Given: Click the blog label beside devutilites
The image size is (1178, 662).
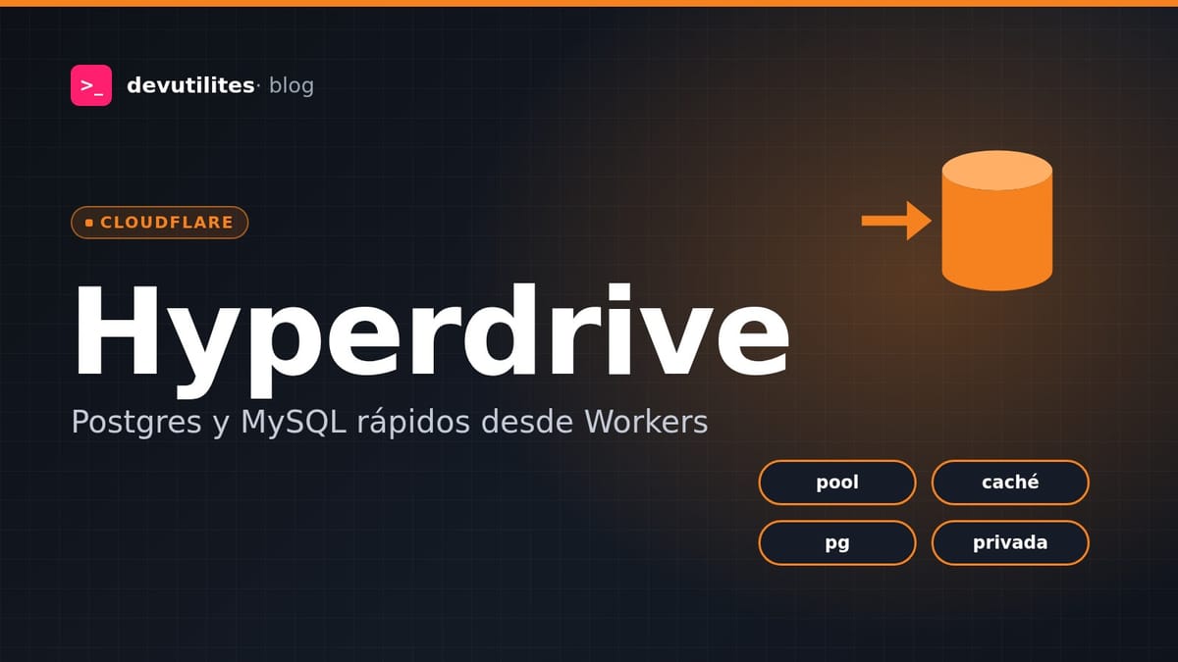Looking at the screenshot, I should coord(291,85).
